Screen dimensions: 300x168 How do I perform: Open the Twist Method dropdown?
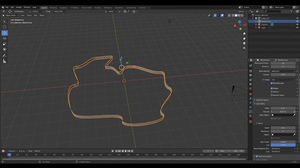[x=283, y=71]
